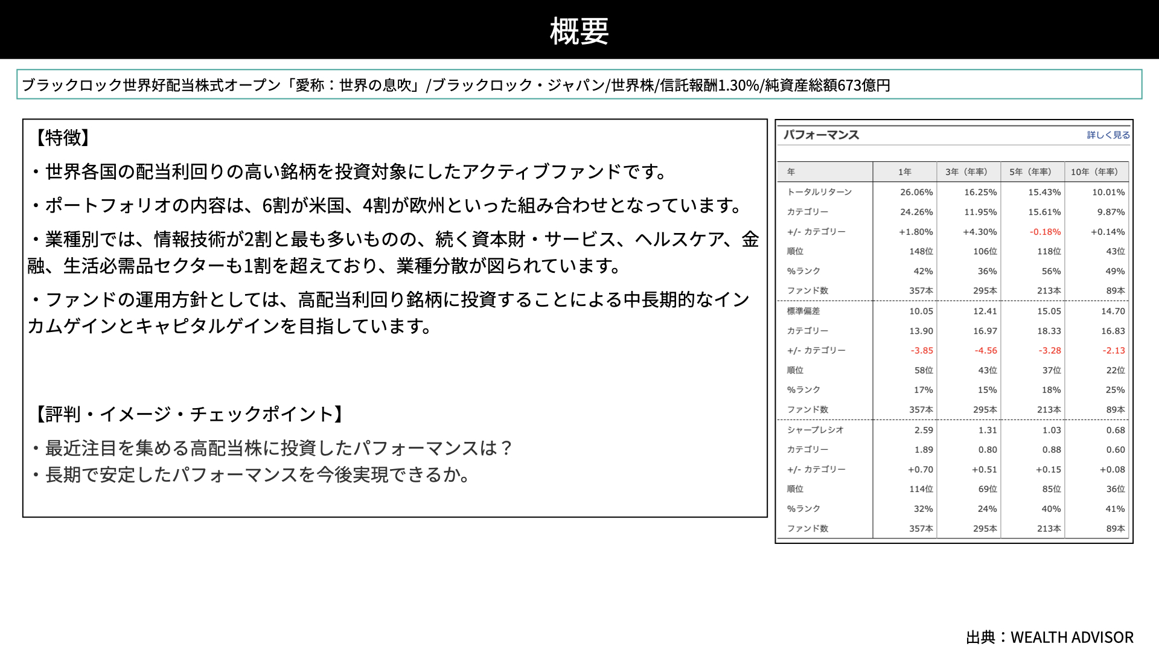Click the bullet 最近注目を集める高配当株
This screenshot has height=652, width=1159.
point(272,448)
